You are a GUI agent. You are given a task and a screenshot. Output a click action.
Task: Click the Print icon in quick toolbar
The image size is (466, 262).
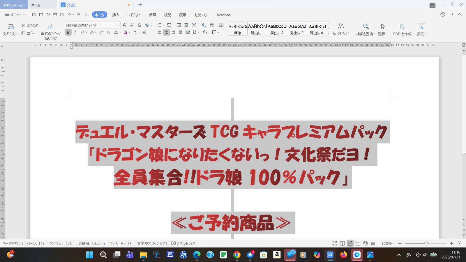55,15
